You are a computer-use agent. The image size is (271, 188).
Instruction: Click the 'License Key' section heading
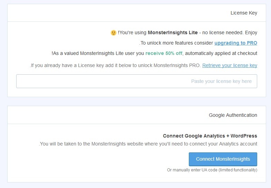(x=244, y=13)
